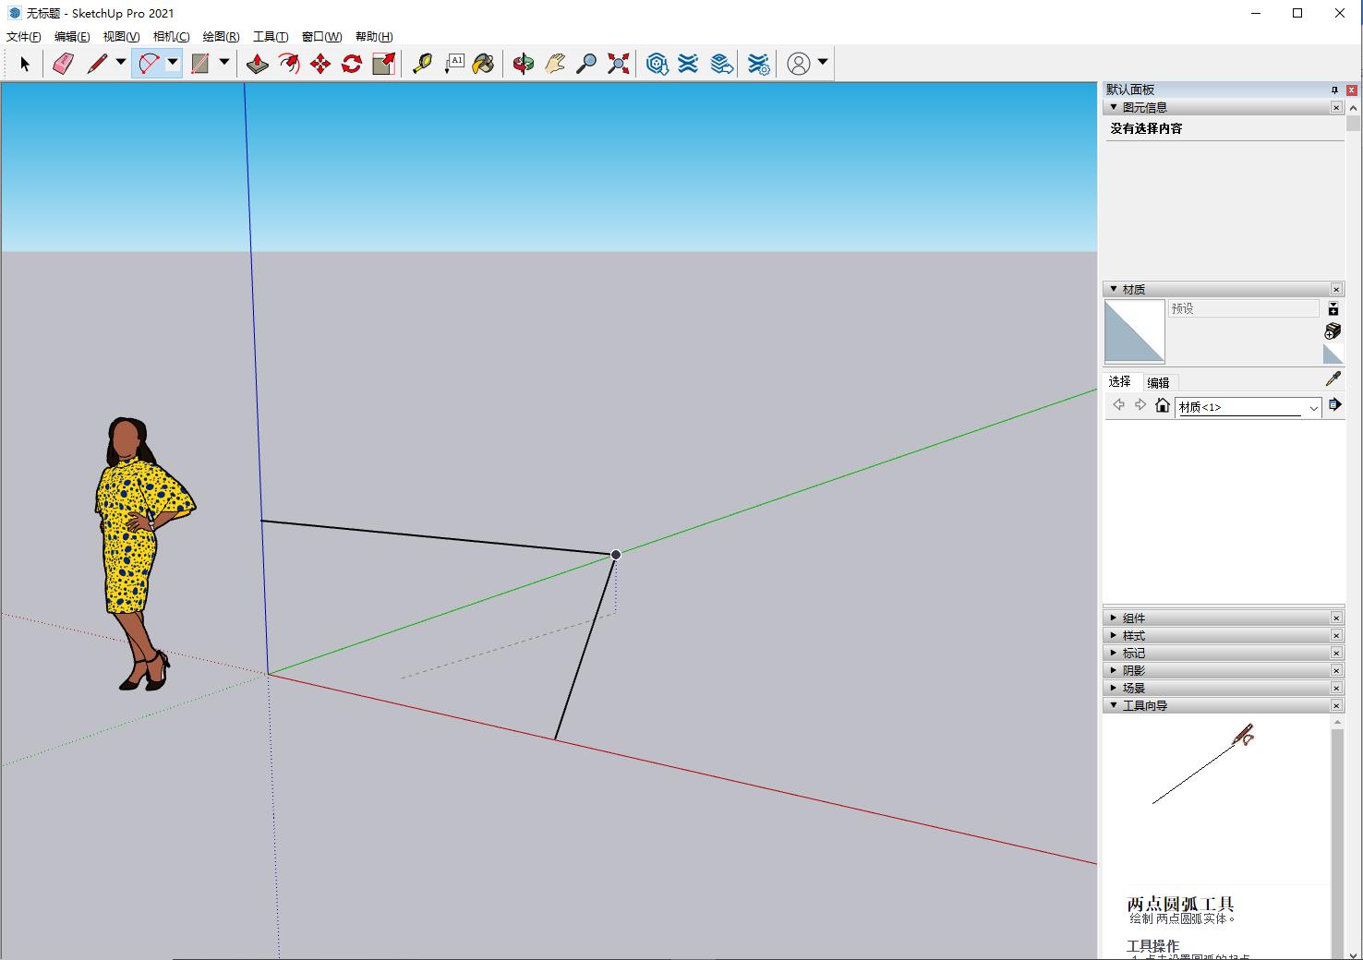
Task: Close the 图元信息 panel
Action: coord(1336,107)
